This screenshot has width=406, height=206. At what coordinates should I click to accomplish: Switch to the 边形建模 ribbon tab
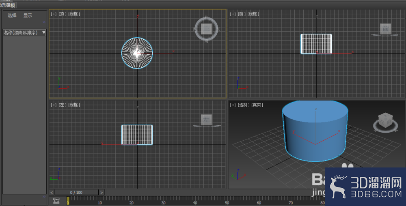point(7,5)
